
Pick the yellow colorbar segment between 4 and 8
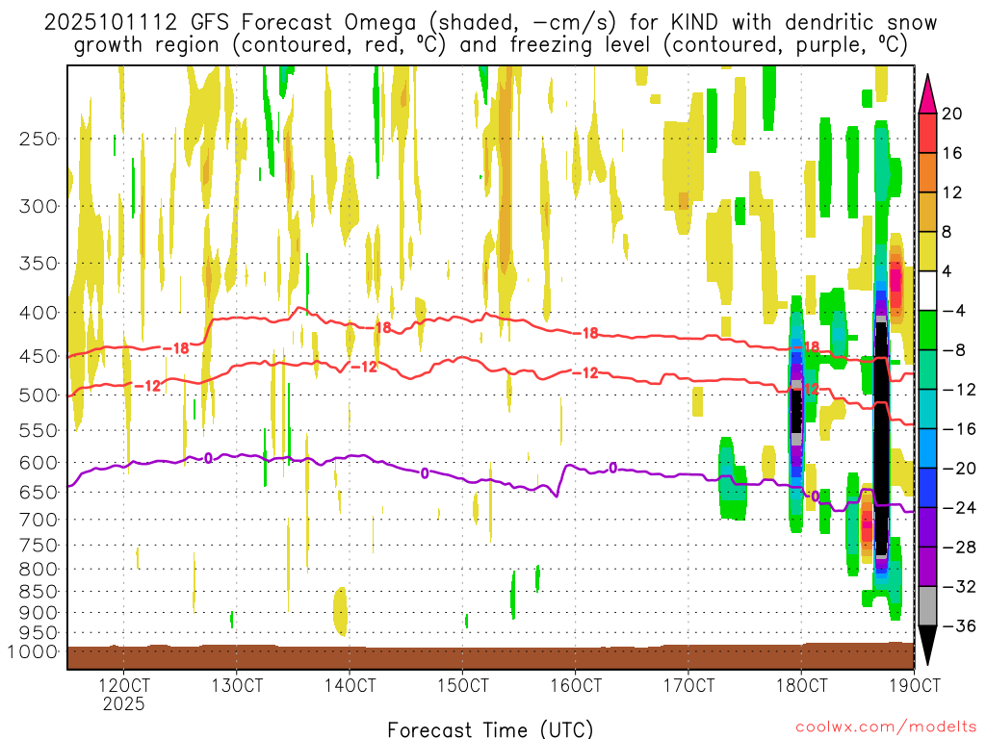click(x=928, y=251)
